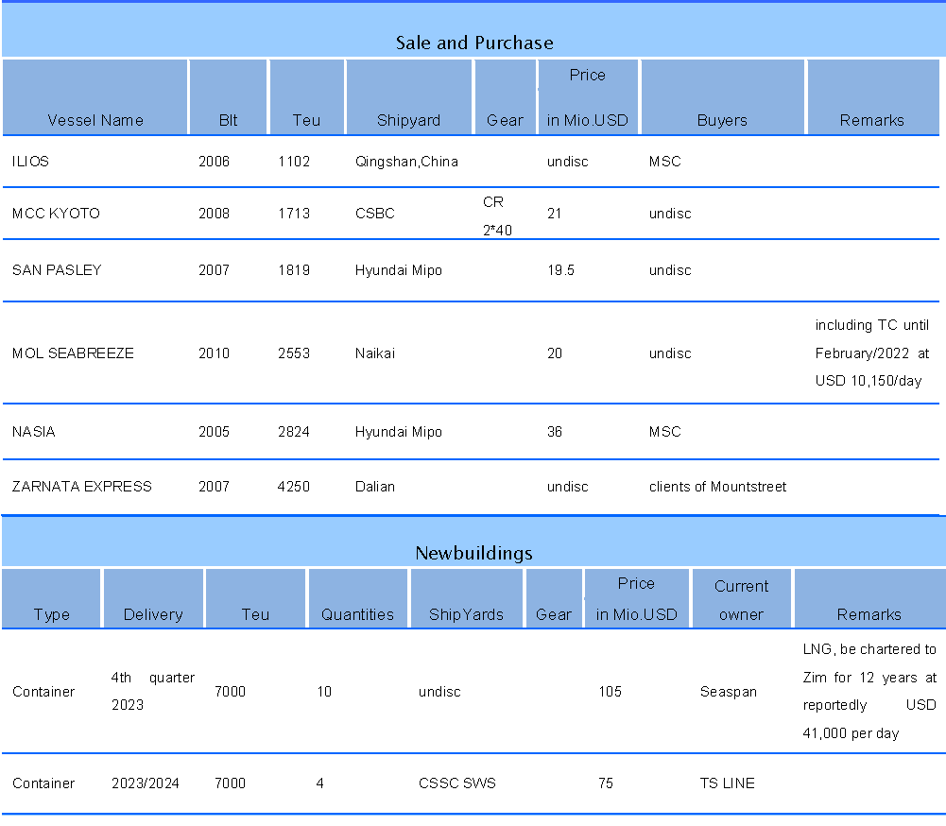Click the Teu value '2553'

pos(294,353)
